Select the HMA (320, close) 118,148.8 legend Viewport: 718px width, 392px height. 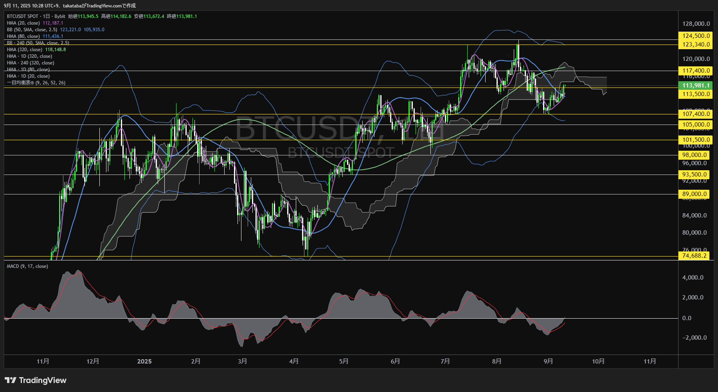point(36,50)
